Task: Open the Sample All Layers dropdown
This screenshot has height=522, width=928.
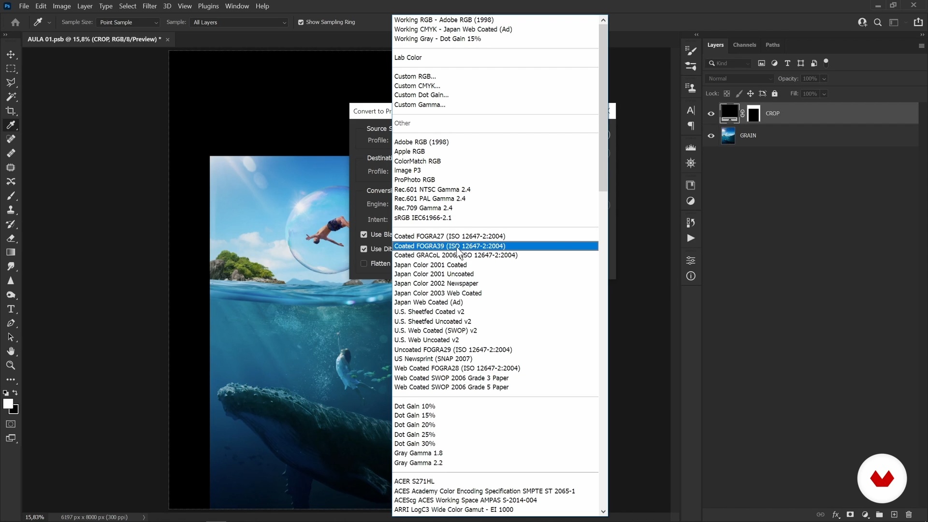Action: point(240,22)
